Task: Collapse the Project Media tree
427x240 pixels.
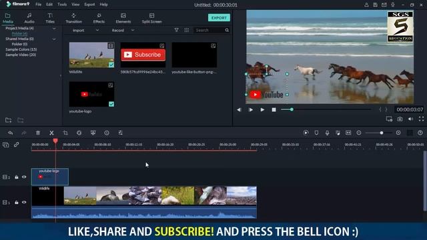Action: tap(54, 28)
